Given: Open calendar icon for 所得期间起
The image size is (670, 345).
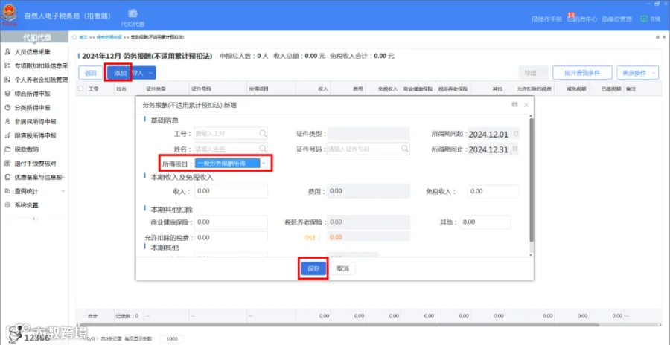Looking at the screenshot, I should point(516,134).
